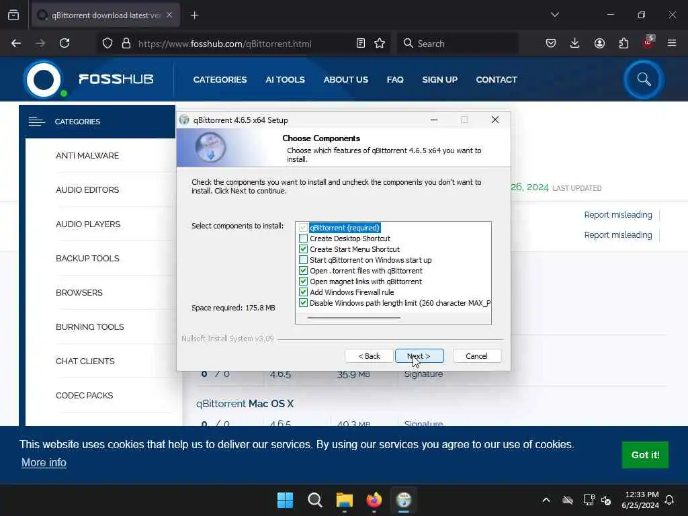Open the uBlock Origin extension icon
Viewport: 688px width, 516px height.
(648, 42)
